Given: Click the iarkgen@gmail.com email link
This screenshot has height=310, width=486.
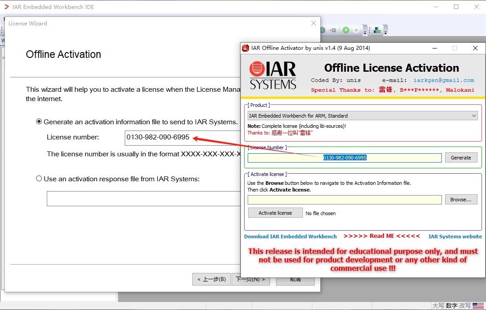Looking at the screenshot, I should click(x=444, y=80).
